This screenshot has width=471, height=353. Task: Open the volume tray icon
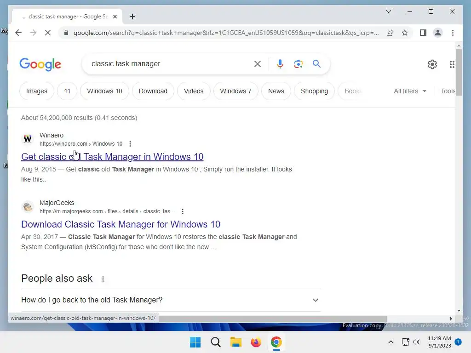click(x=416, y=342)
